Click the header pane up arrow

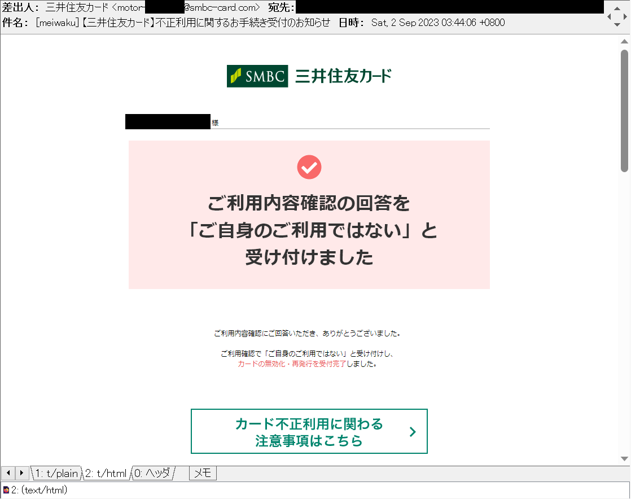(616, 8)
